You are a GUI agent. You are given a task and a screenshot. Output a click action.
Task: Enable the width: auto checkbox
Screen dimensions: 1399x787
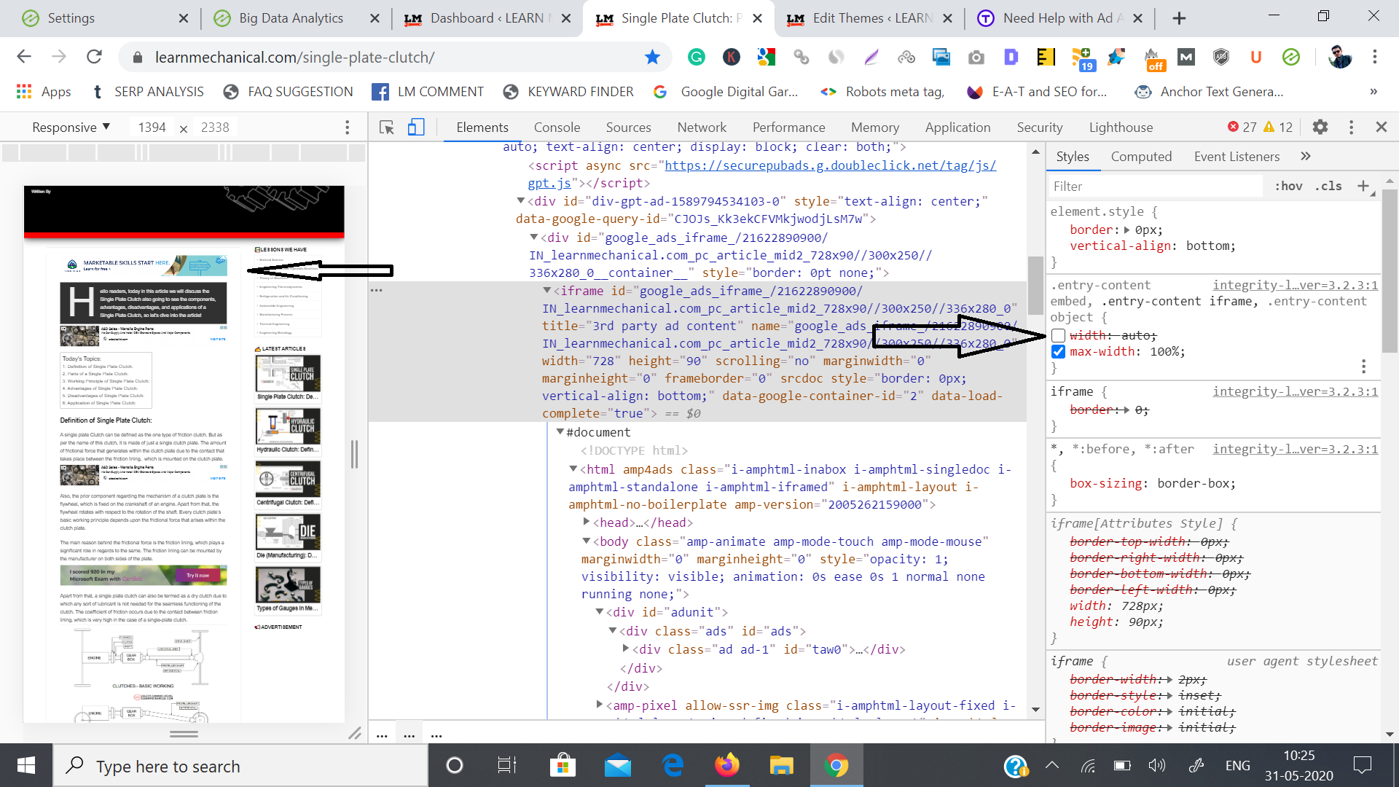(1059, 335)
